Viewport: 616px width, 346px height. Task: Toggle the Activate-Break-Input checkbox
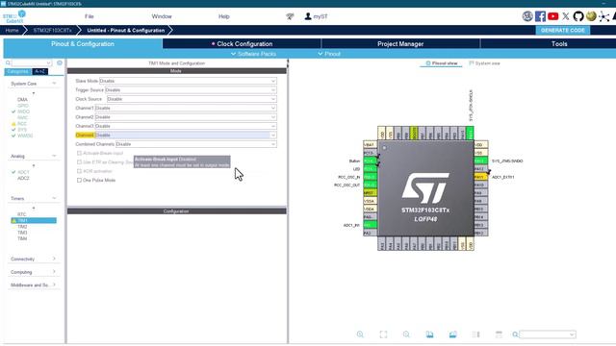[79, 153]
